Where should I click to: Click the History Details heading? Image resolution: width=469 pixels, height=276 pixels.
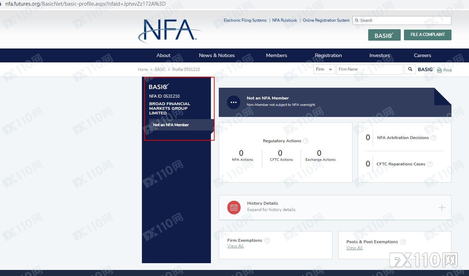(x=262, y=203)
